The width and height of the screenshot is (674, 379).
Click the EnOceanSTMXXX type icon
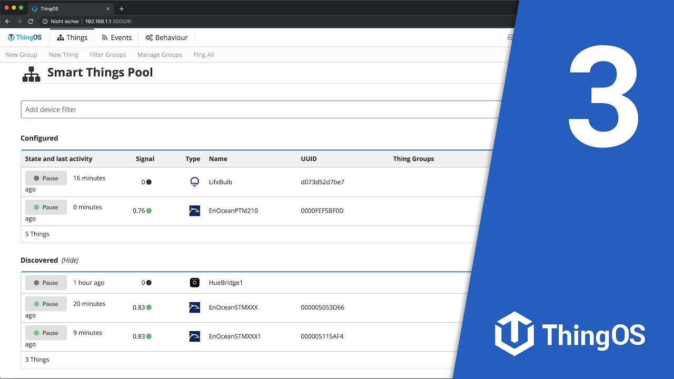point(194,307)
